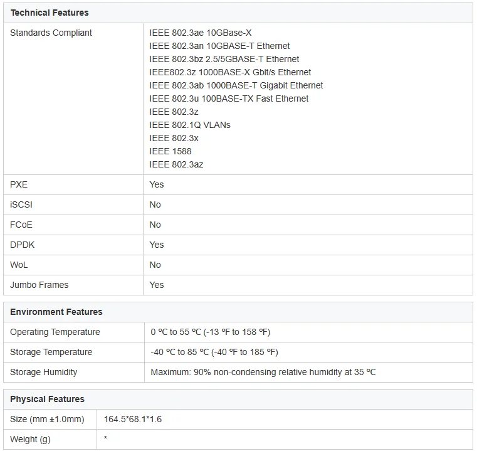The height and width of the screenshot is (451, 477).
Task: Select the IEEE 802.1Q VLANs text
Action: (190, 125)
